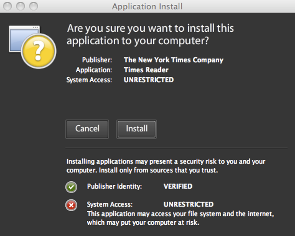Click the "Publisher Identity:" label

point(115,186)
